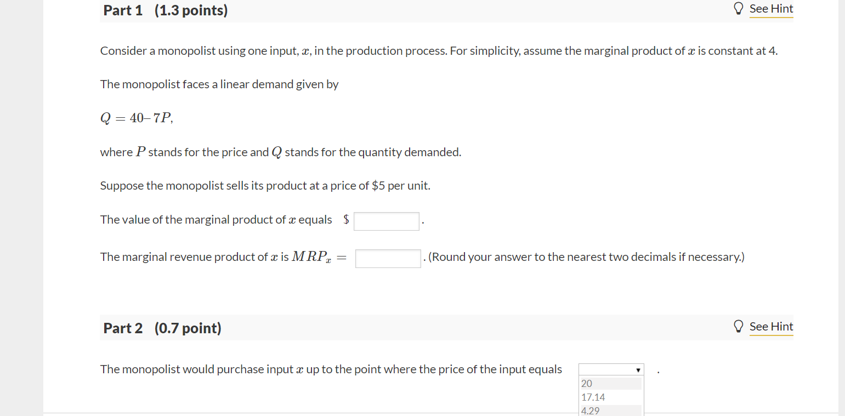This screenshot has height=416, width=845.
Task: Click the lightbulb icon beside Part 2 hint
Action: (739, 326)
